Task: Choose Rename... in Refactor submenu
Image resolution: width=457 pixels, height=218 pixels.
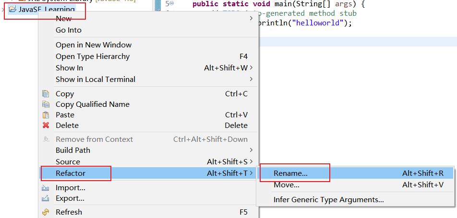Action: point(355,173)
